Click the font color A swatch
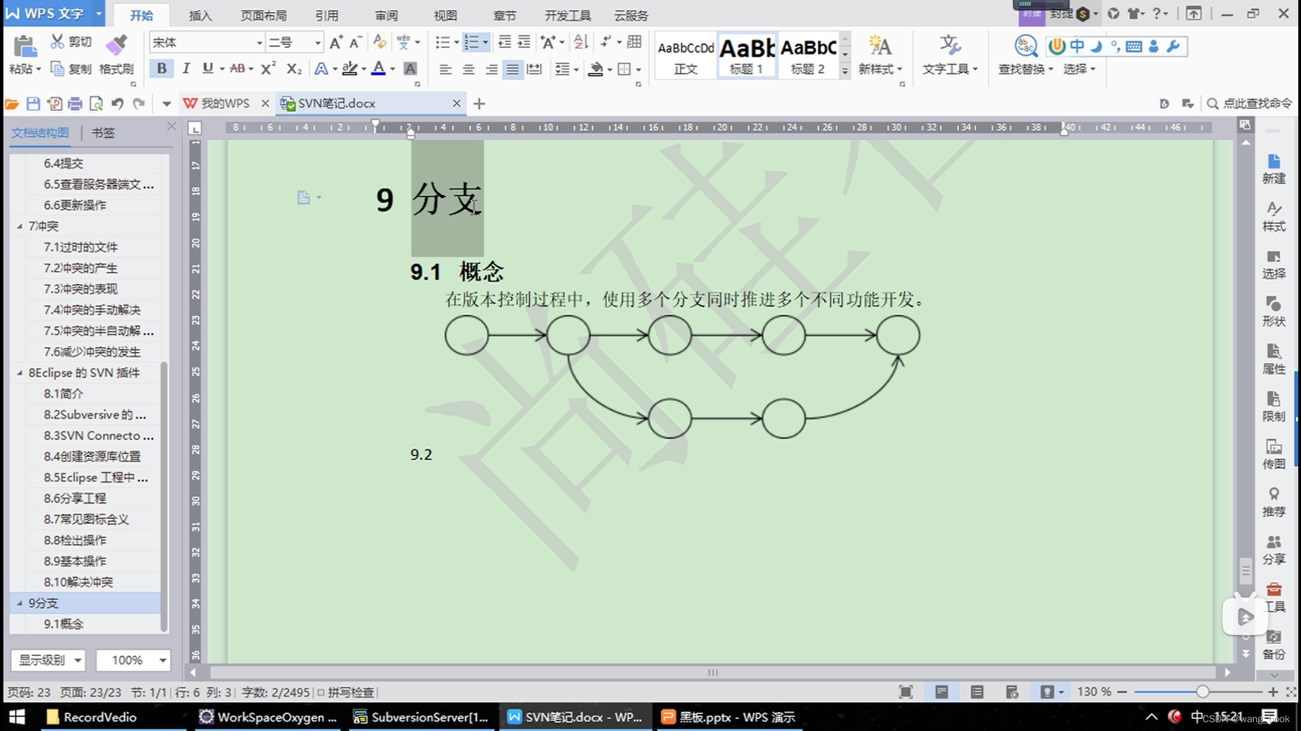The image size is (1301, 731). (378, 68)
